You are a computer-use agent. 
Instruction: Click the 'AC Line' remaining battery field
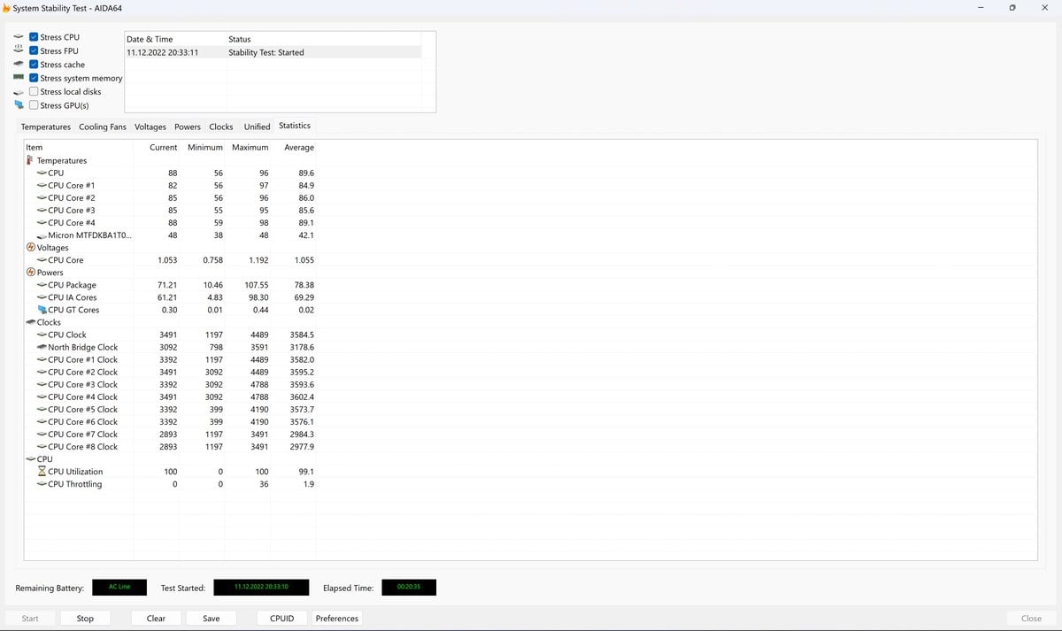click(119, 588)
